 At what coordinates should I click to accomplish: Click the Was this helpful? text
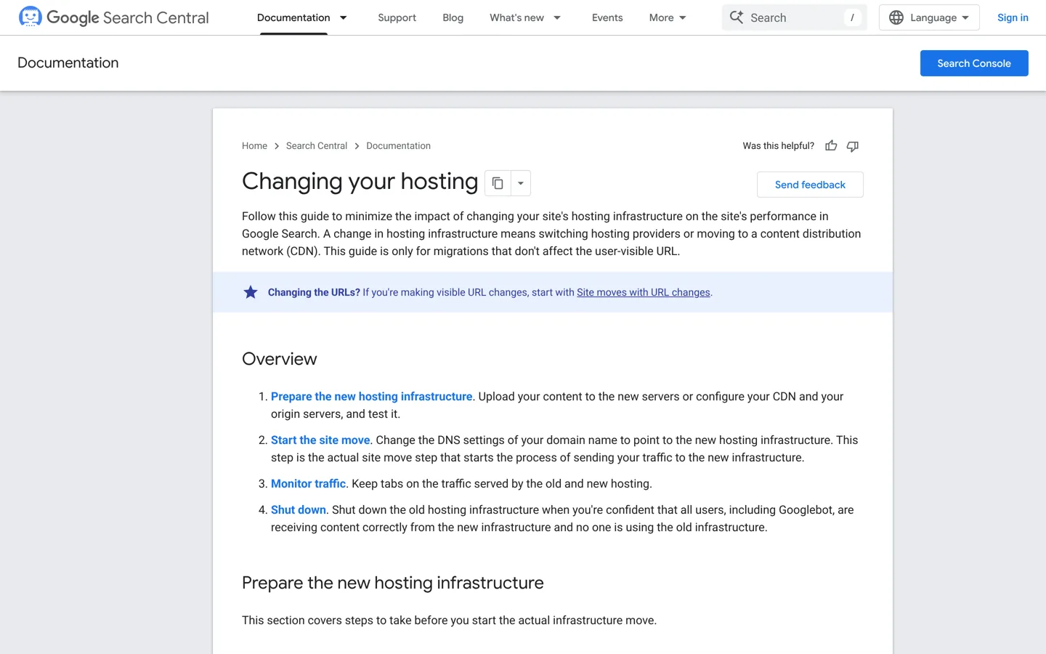pyautogui.click(x=778, y=146)
